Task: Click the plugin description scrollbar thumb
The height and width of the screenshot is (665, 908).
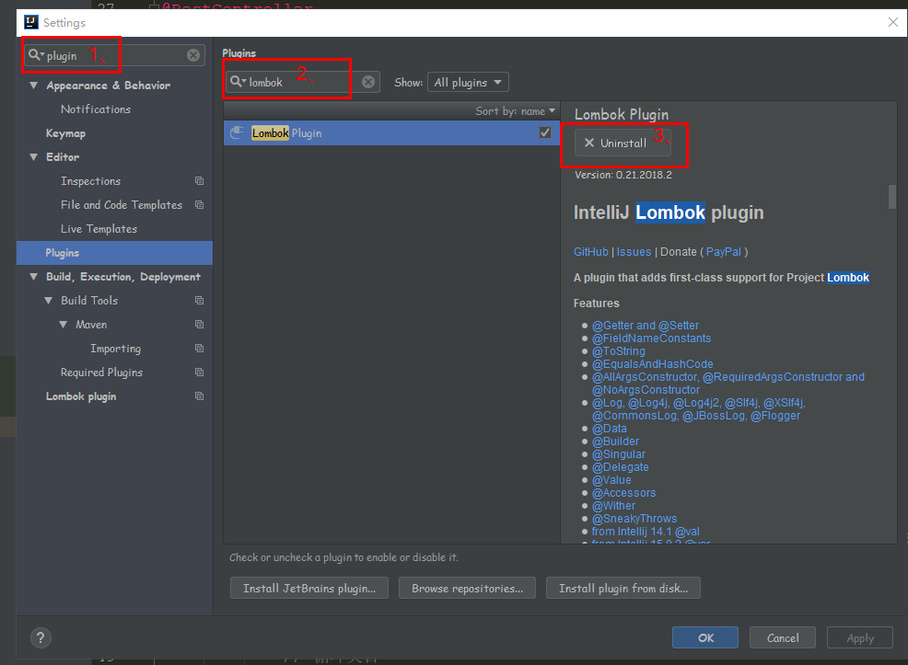Action: point(892,197)
